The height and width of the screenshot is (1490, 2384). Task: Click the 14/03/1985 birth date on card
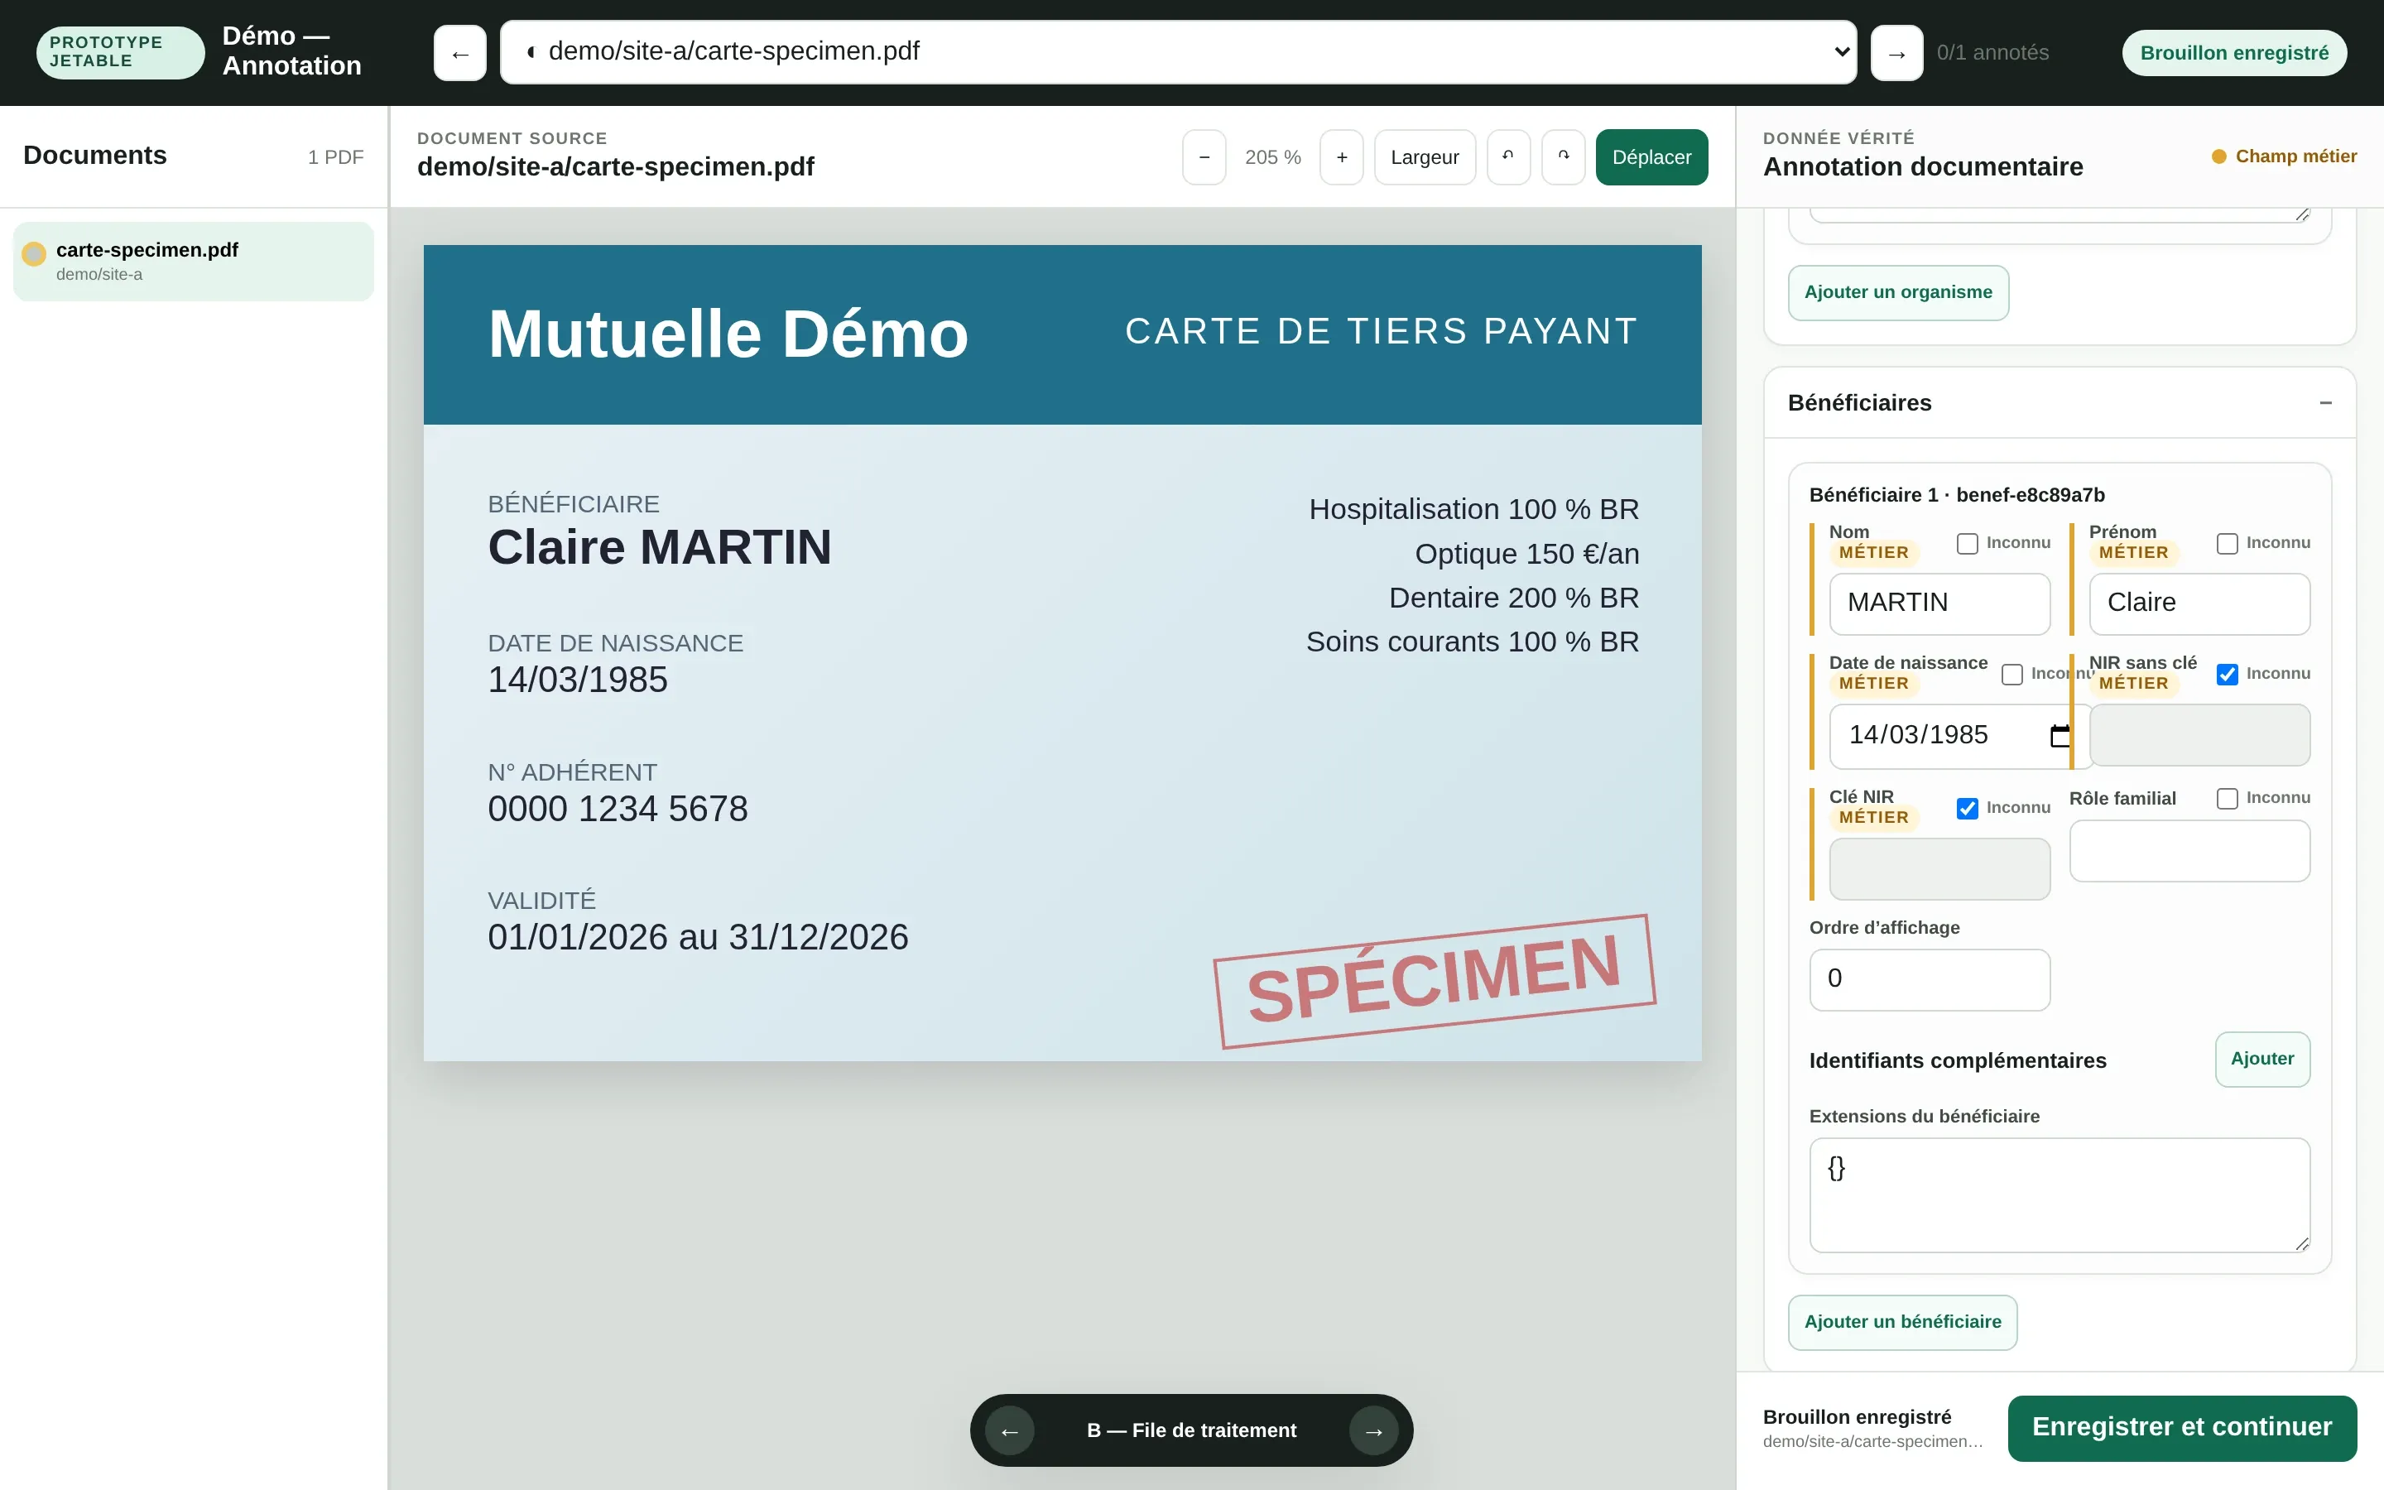[x=577, y=680]
